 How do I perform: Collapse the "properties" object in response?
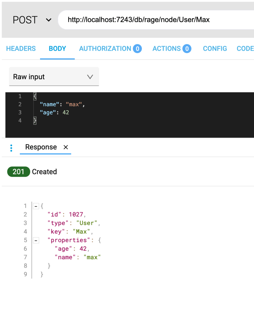36,241
